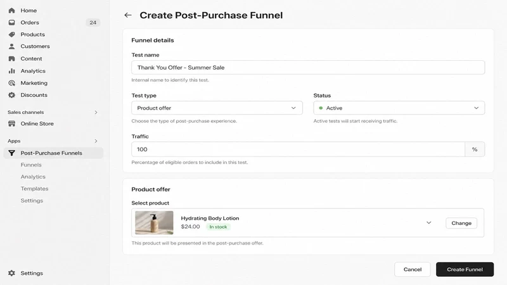Click the percent suffix in Traffic field
Viewport: 507px width, 285px height.
[475, 149]
